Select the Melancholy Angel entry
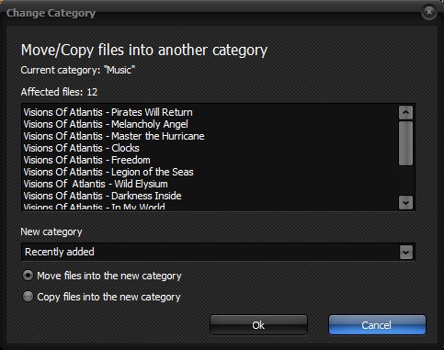The image size is (444, 350). tap(106, 124)
